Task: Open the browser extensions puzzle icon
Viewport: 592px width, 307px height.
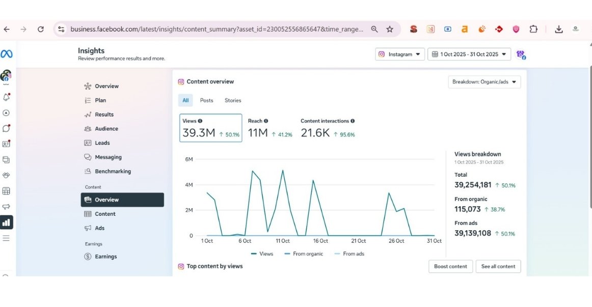Action: pyautogui.click(x=533, y=30)
